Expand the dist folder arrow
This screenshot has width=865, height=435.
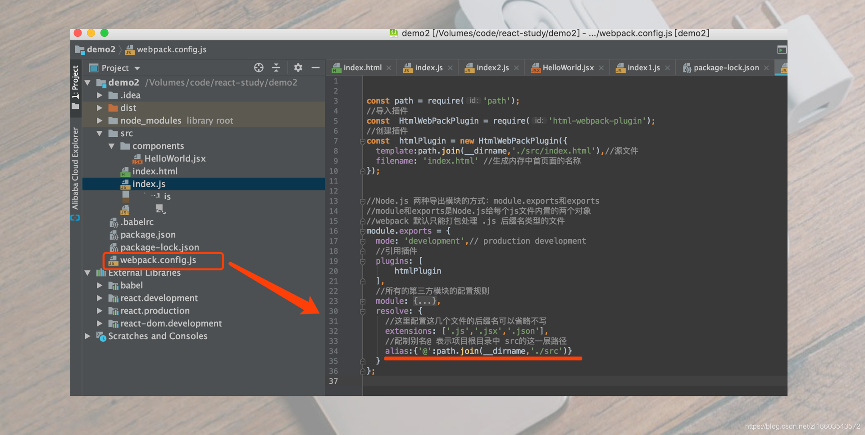(x=100, y=108)
